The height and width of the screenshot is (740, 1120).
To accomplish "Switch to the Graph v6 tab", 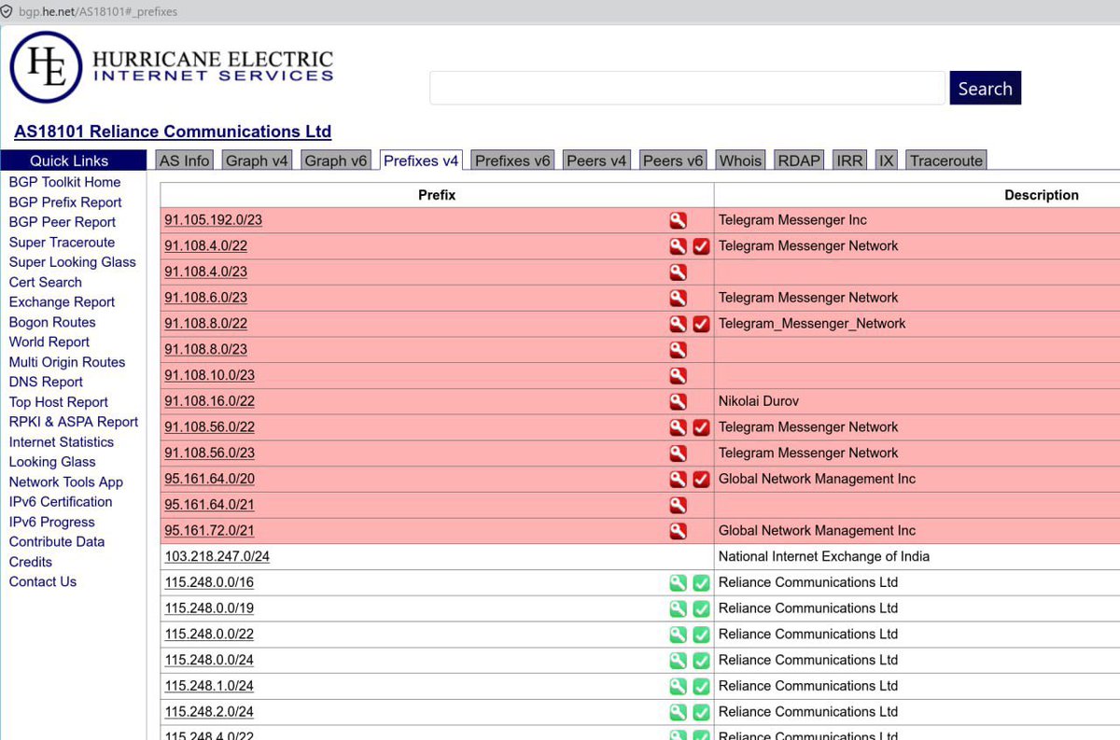I will [336, 161].
